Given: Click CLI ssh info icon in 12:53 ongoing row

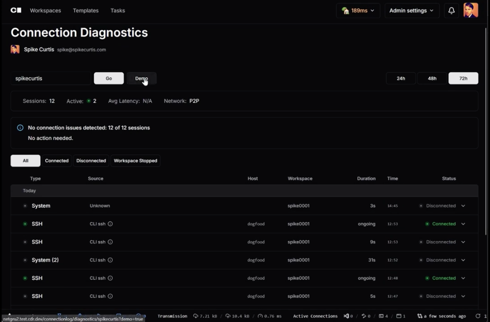Looking at the screenshot, I should click(x=110, y=223).
